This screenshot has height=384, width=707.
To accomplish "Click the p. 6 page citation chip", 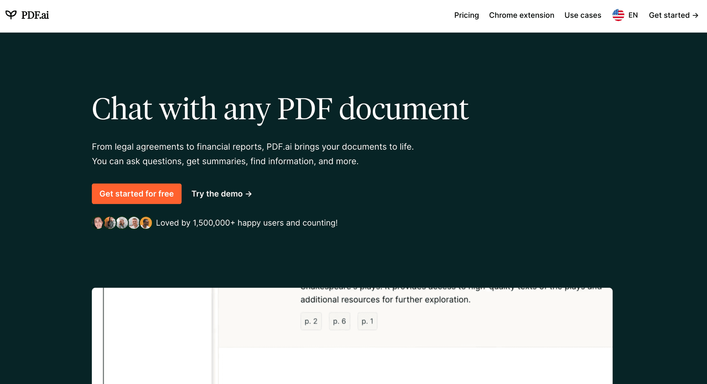I will 339,321.
